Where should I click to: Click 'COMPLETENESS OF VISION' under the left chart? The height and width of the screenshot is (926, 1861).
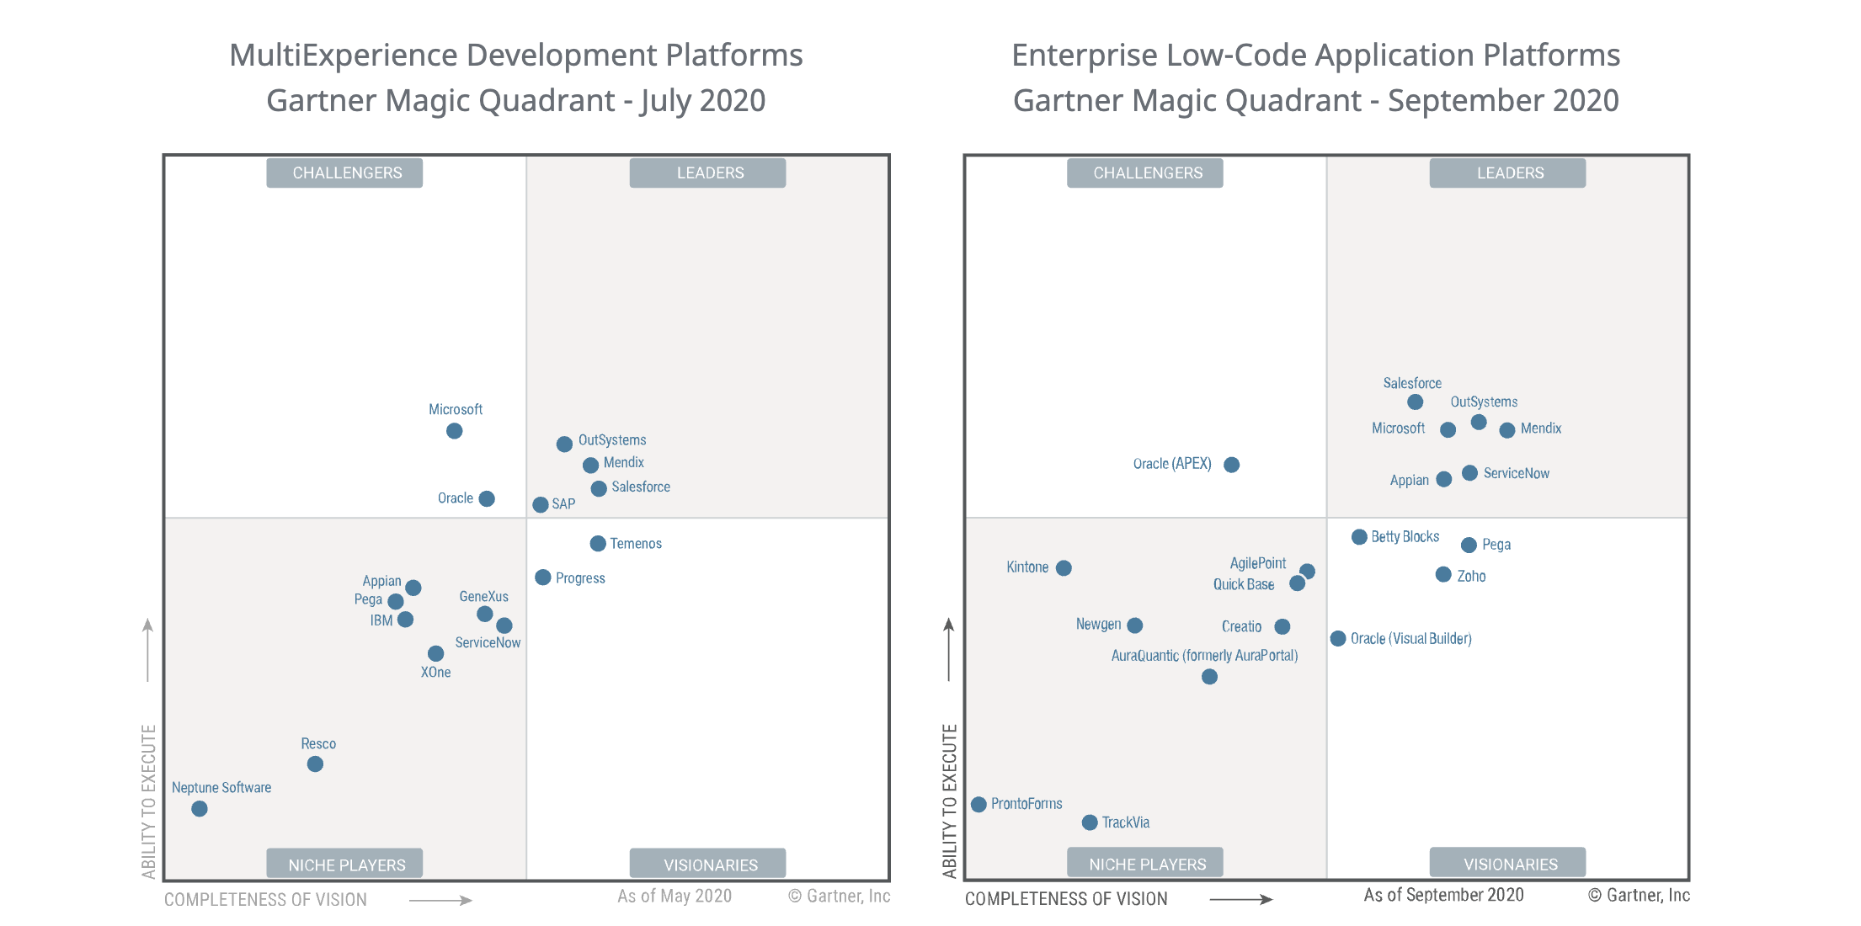pos(265,900)
